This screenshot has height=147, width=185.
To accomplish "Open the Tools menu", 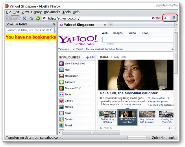I will click(x=66, y=12).
